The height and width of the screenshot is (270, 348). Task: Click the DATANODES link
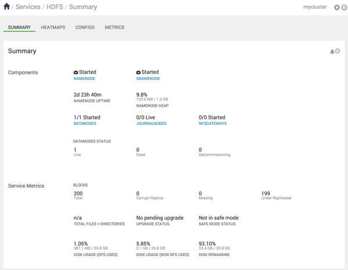pos(85,123)
